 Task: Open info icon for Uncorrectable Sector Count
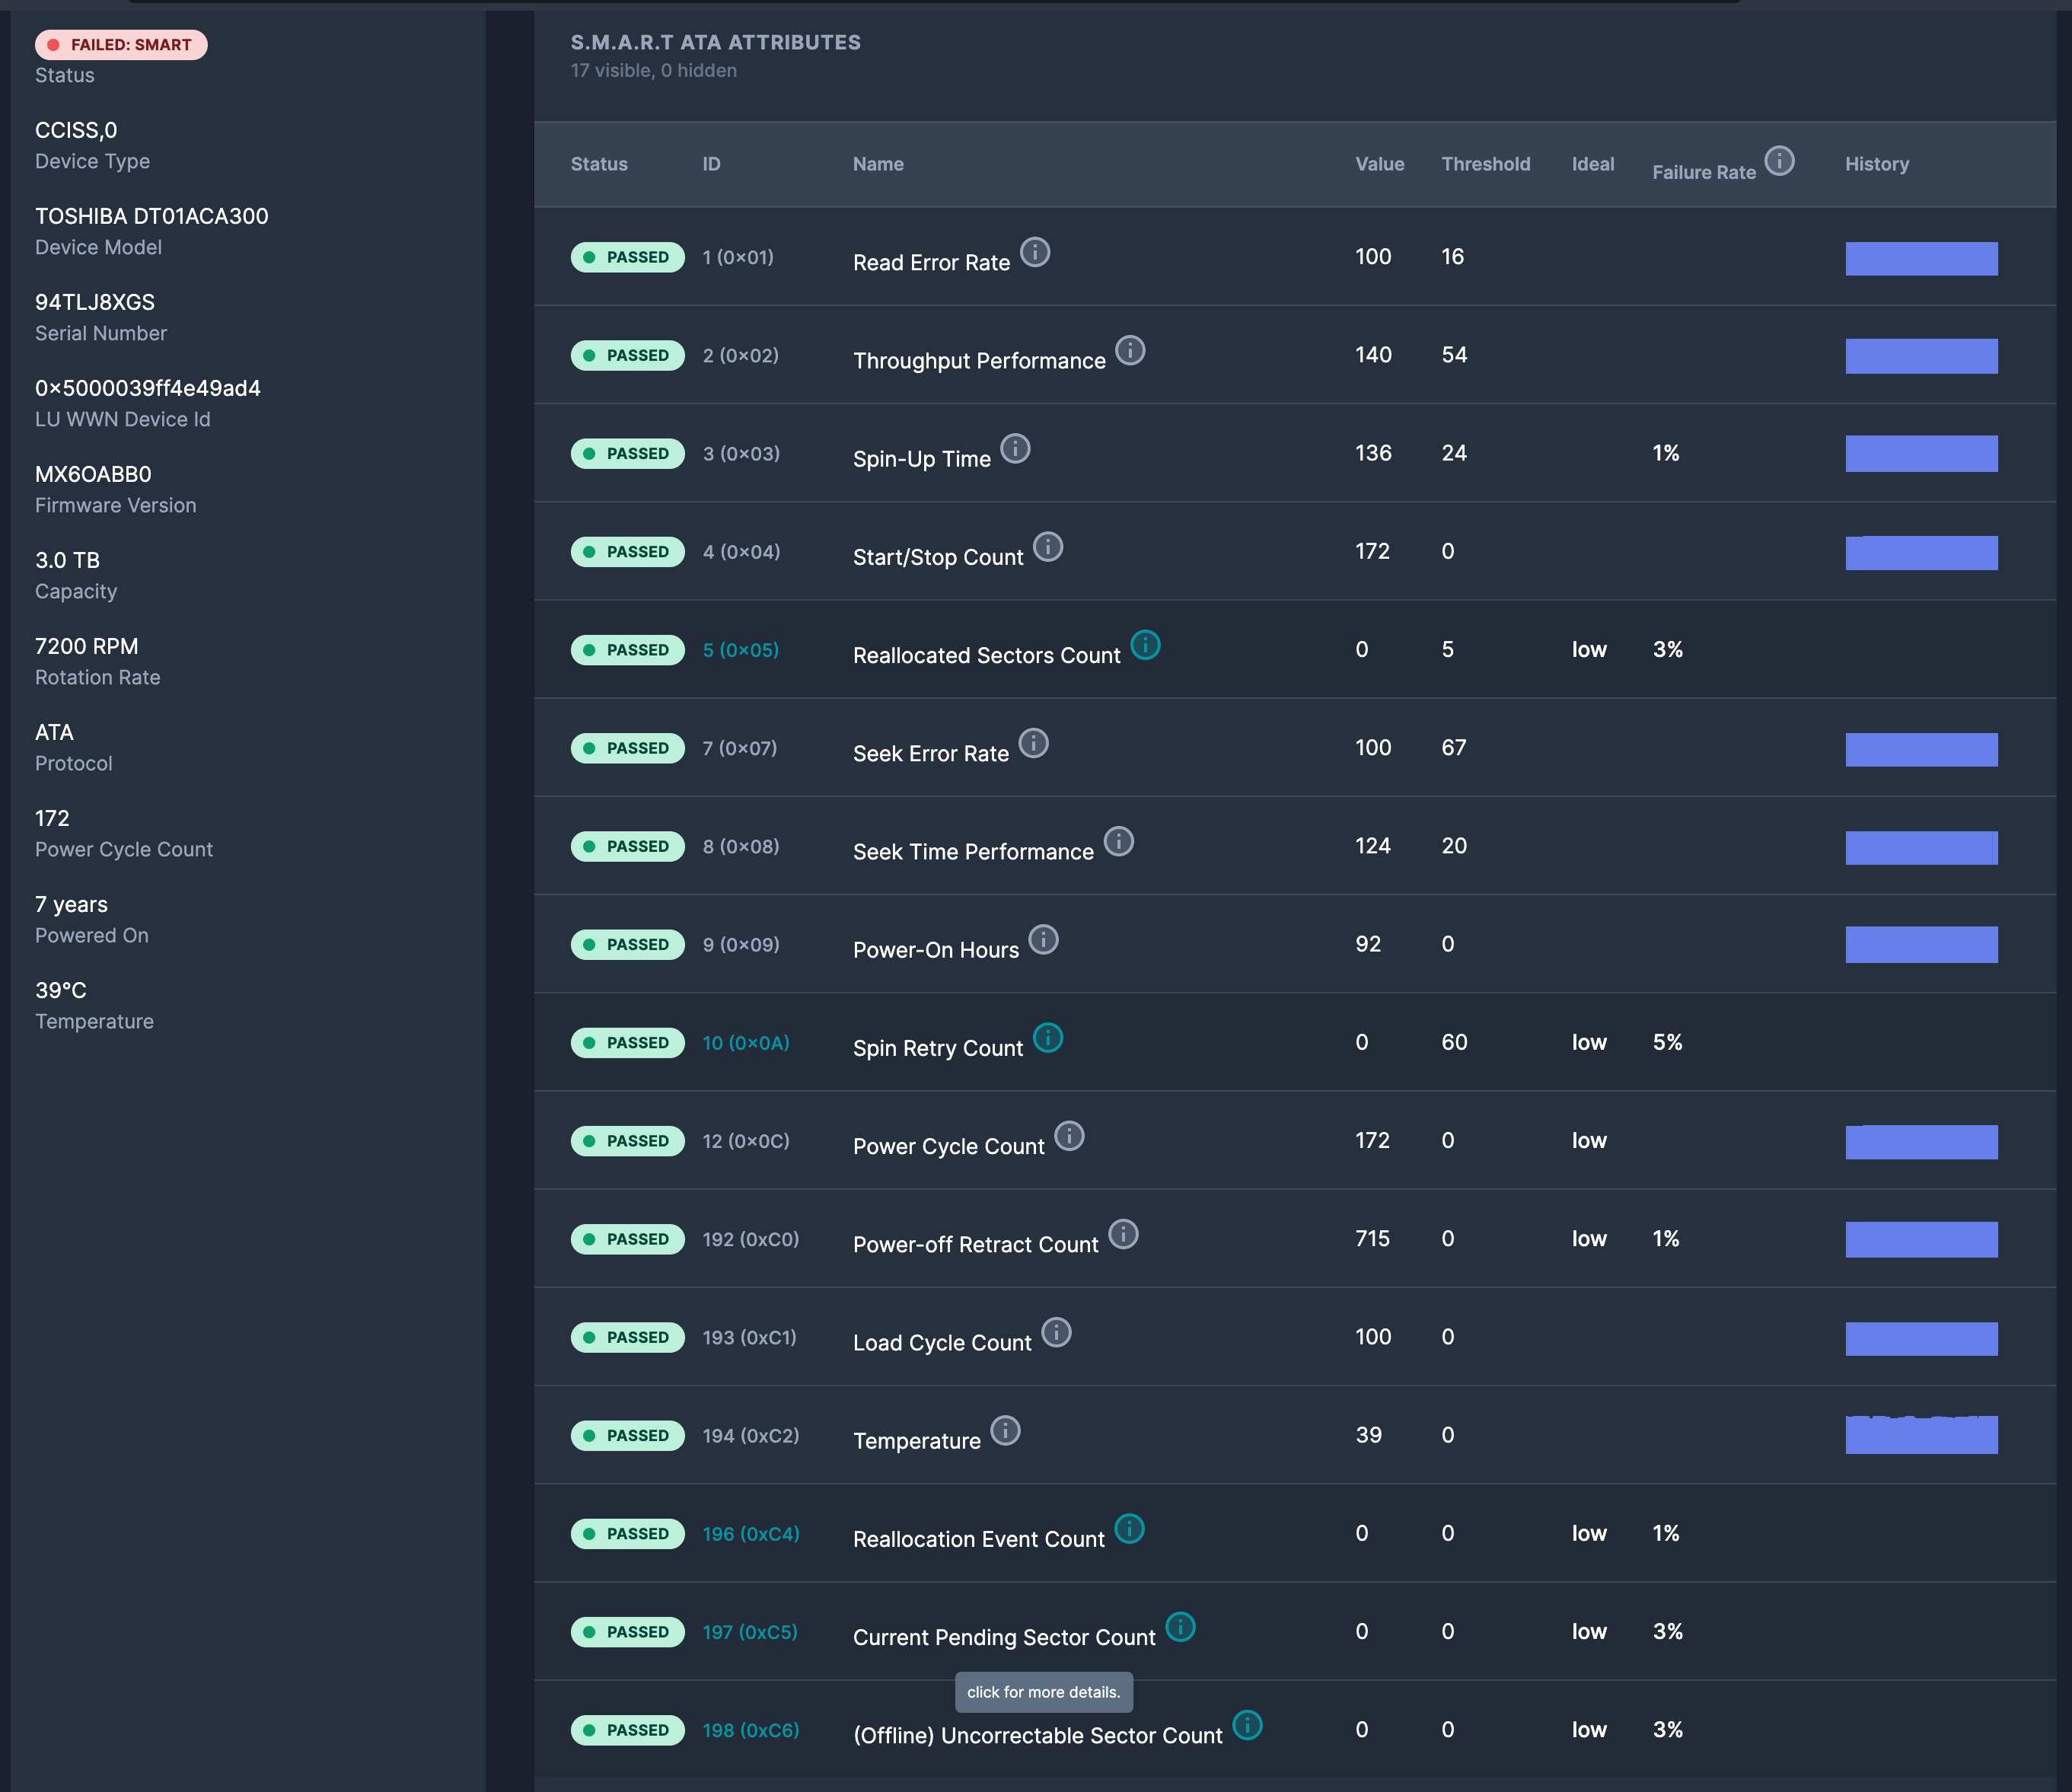1247,1725
